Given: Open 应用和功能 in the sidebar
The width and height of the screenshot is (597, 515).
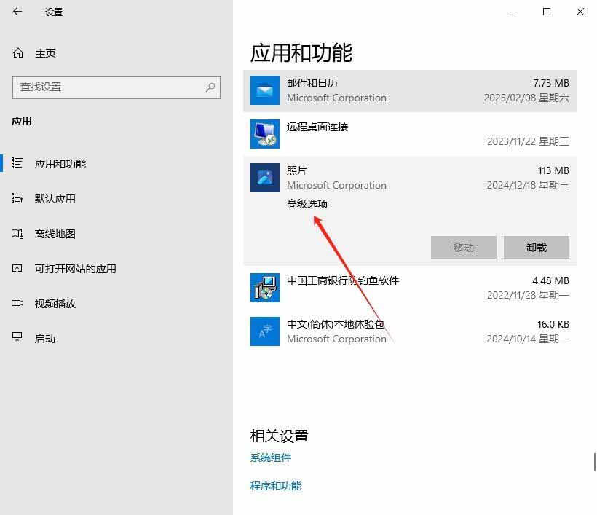Looking at the screenshot, I should 60,164.
